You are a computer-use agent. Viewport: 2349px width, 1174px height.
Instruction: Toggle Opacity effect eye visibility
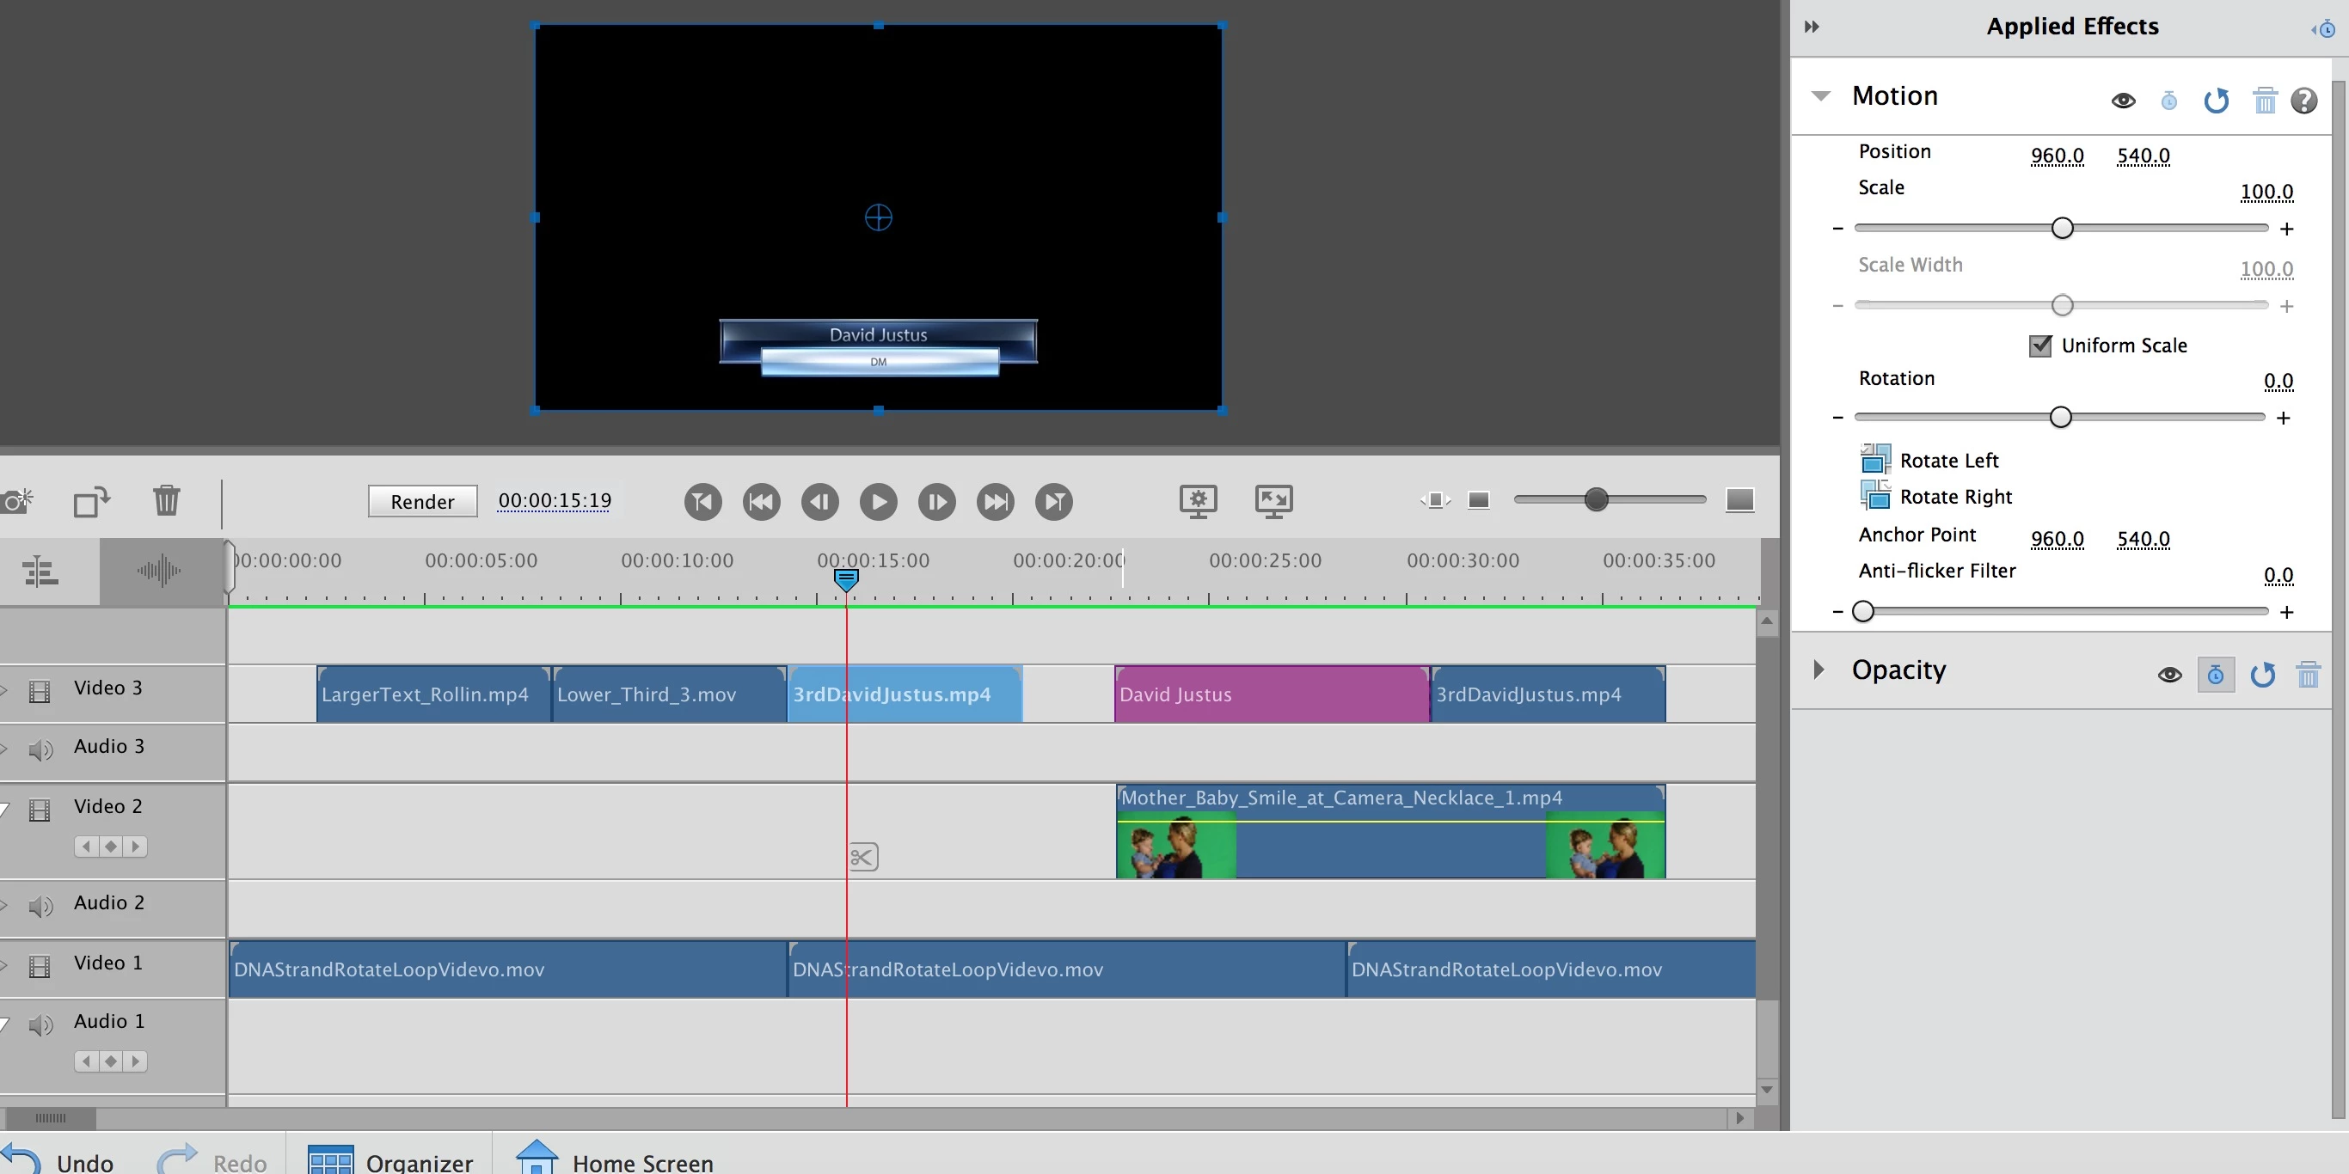point(2169,675)
